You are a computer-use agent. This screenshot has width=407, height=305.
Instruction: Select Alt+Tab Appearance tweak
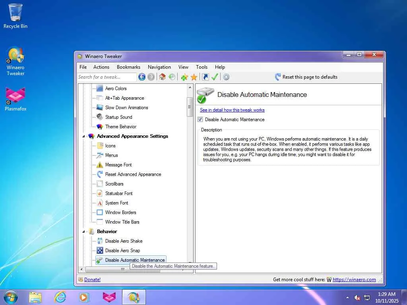tap(124, 98)
